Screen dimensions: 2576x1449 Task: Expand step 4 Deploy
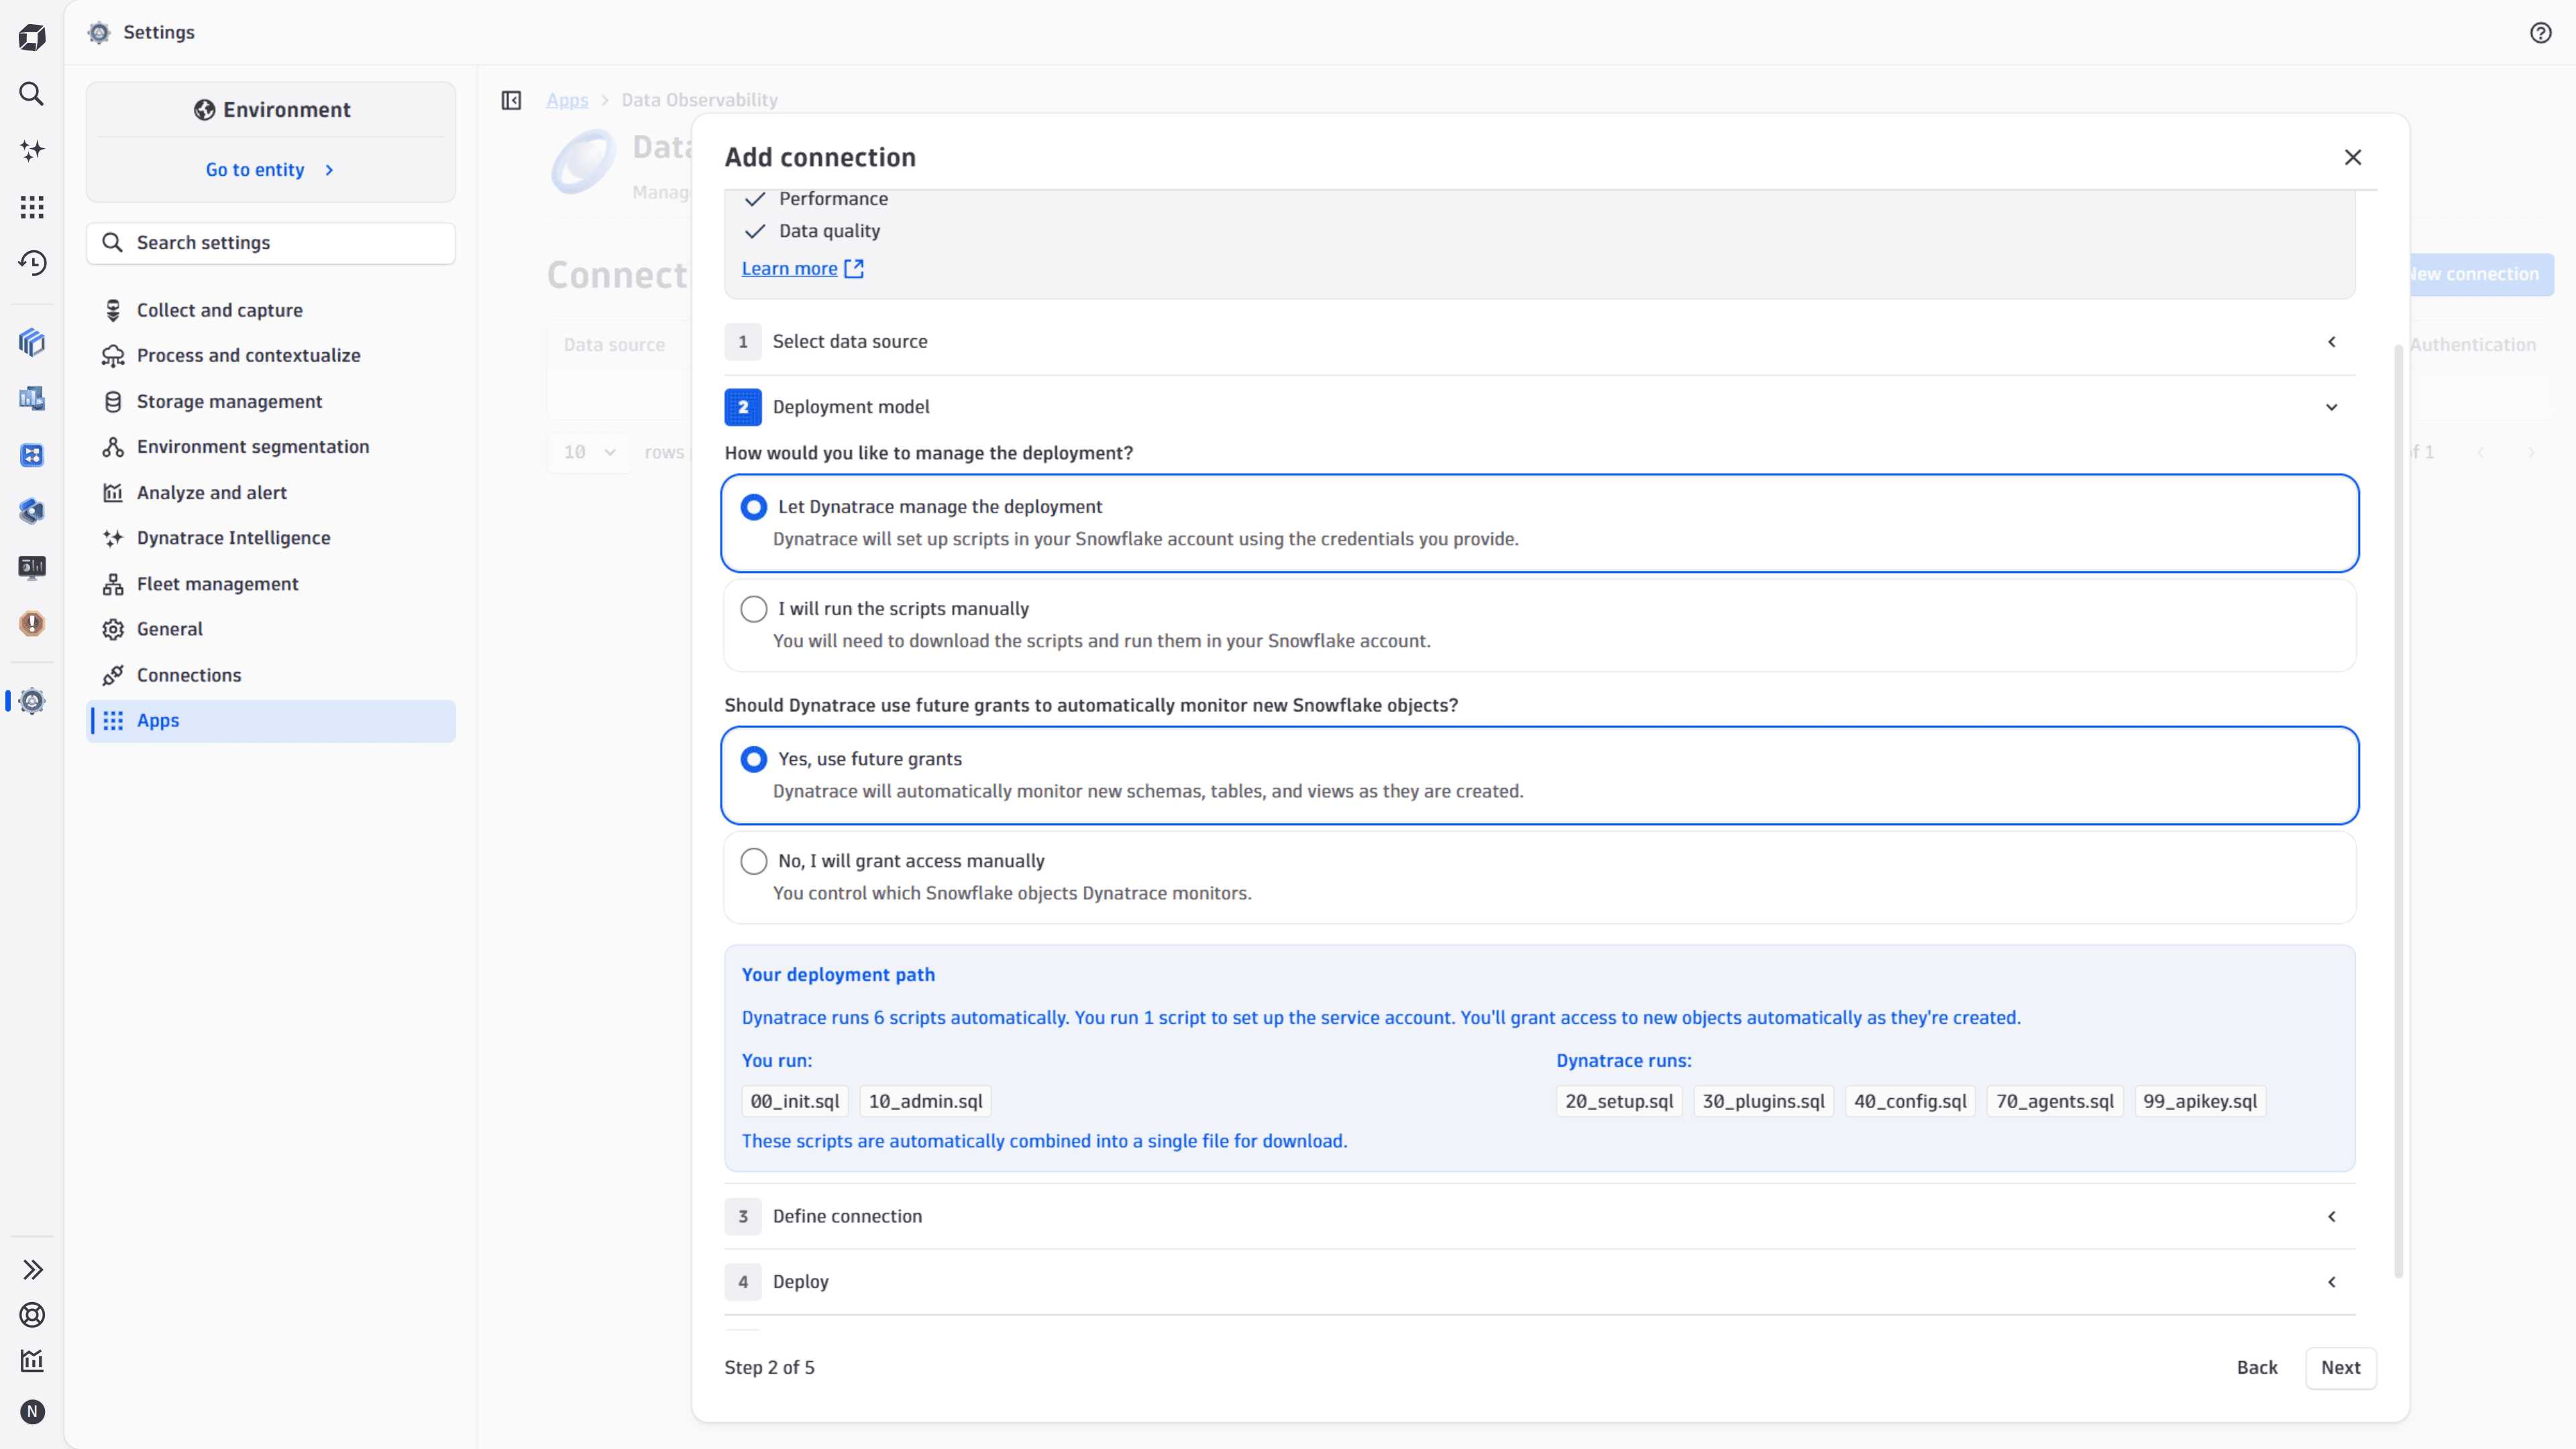tap(1540, 1282)
